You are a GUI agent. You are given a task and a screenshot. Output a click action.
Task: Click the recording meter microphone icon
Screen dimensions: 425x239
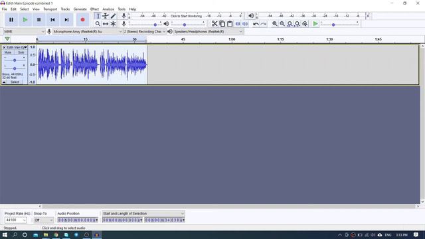tap(124, 16)
